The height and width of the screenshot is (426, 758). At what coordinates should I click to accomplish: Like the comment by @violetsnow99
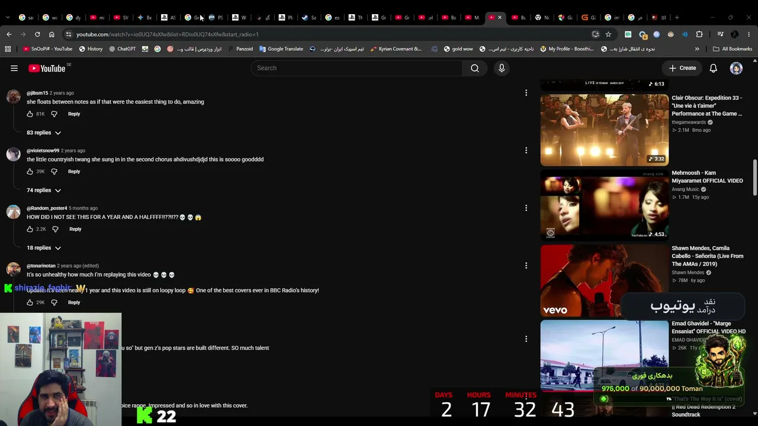coord(30,172)
